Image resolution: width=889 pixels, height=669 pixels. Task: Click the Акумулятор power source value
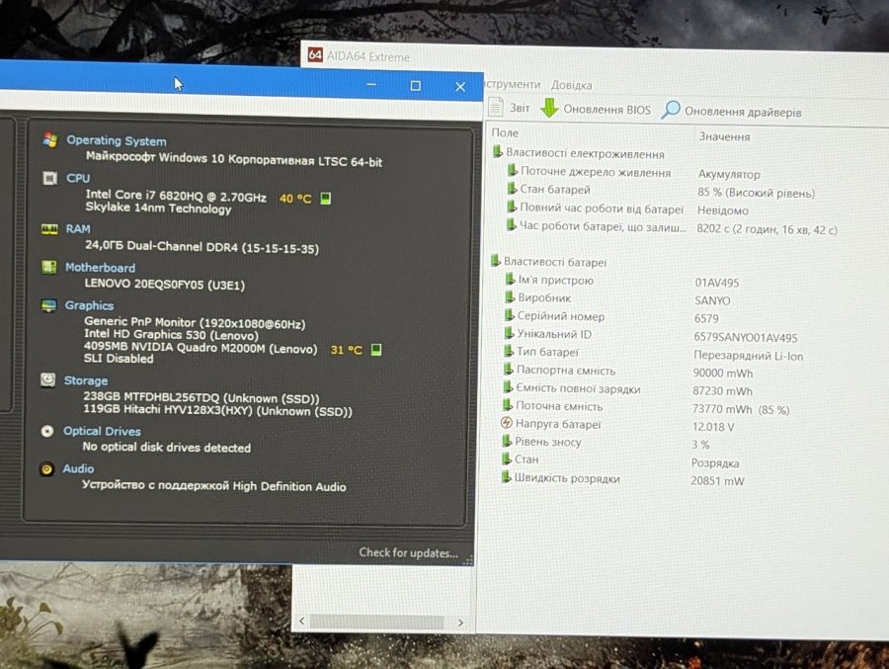[729, 174]
